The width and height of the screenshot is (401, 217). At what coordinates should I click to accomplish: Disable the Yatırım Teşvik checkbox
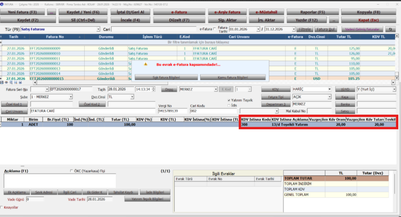coord(229,100)
